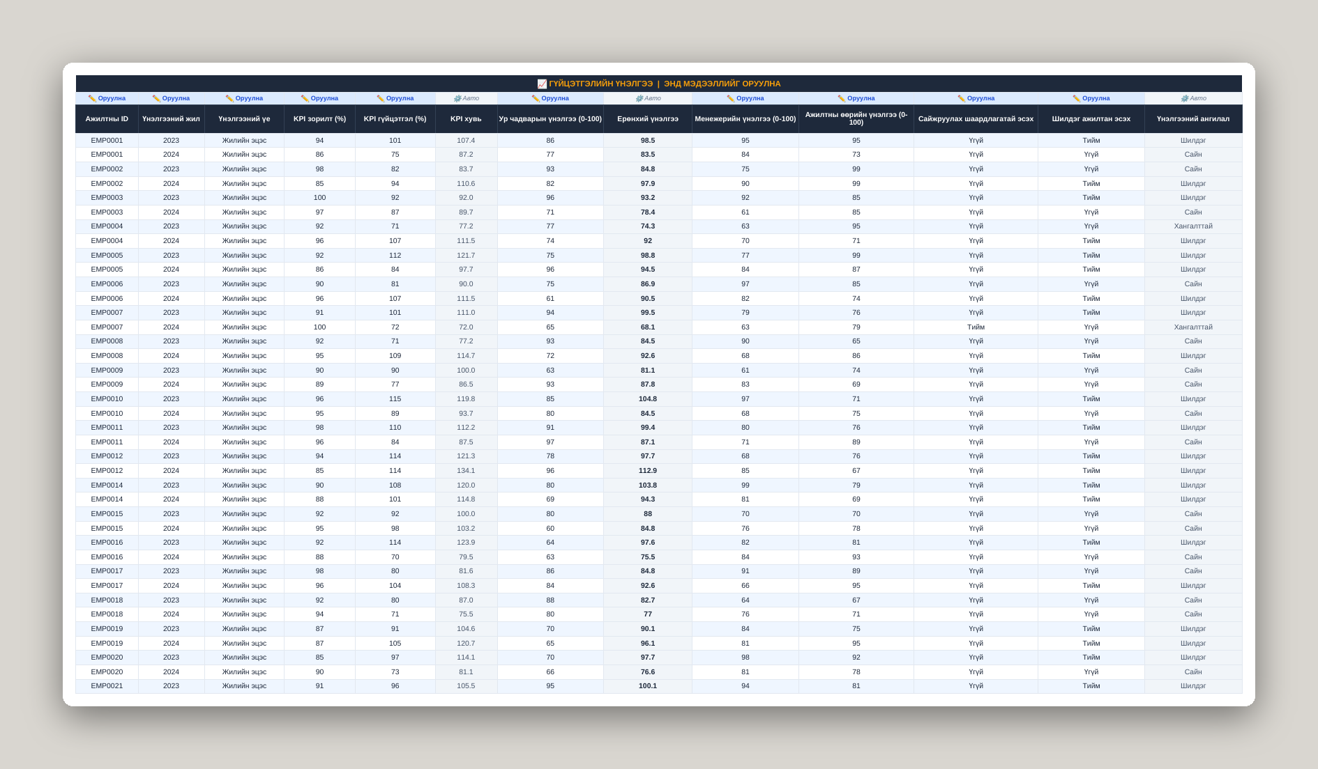
Task: Click the gear icon above Үнэлгээний ангилал column
Action: (x=1185, y=99)
